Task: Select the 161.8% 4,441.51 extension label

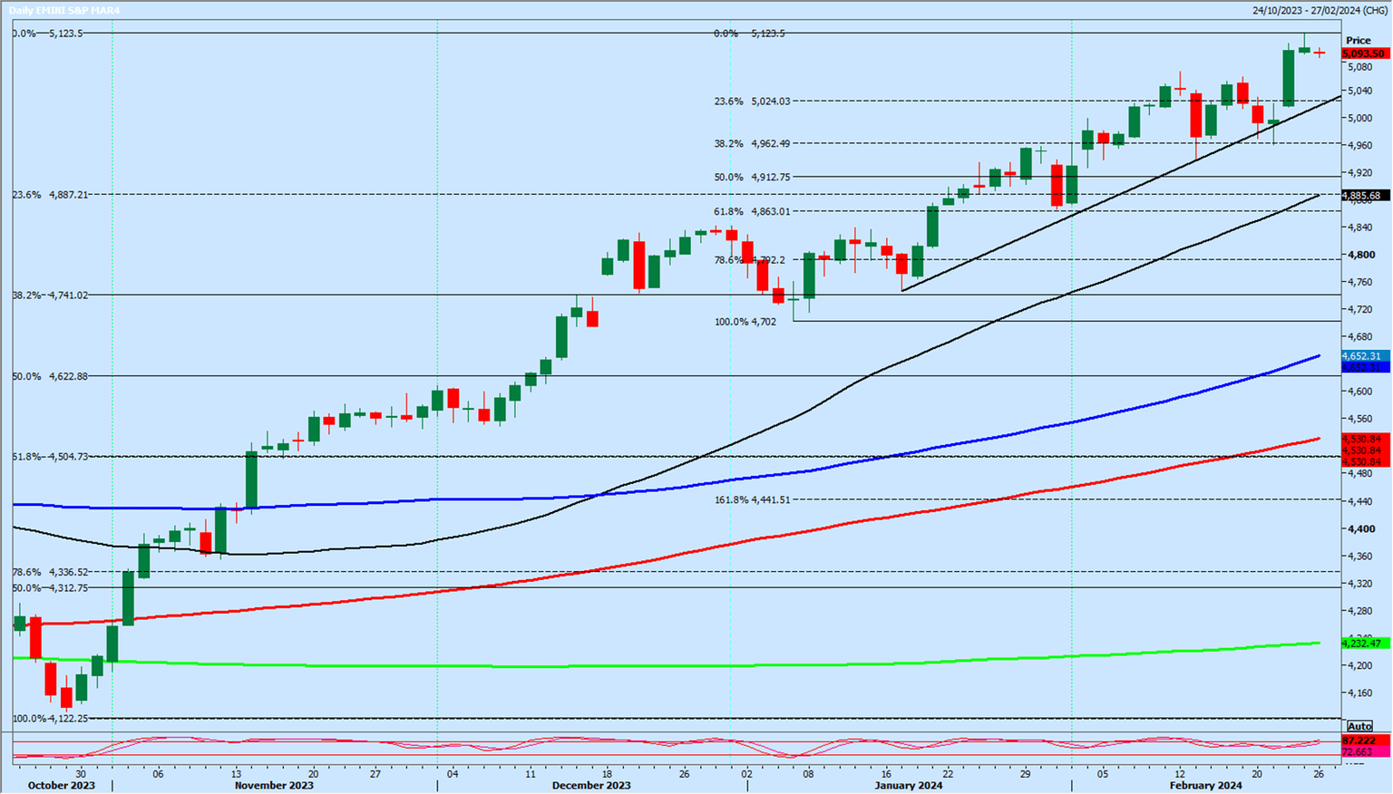Action: point(752,499)
